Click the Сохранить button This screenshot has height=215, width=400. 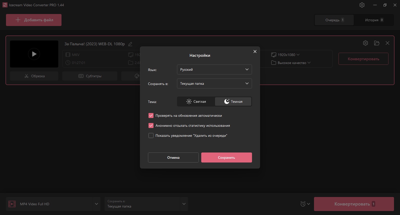tap(226, 157)
